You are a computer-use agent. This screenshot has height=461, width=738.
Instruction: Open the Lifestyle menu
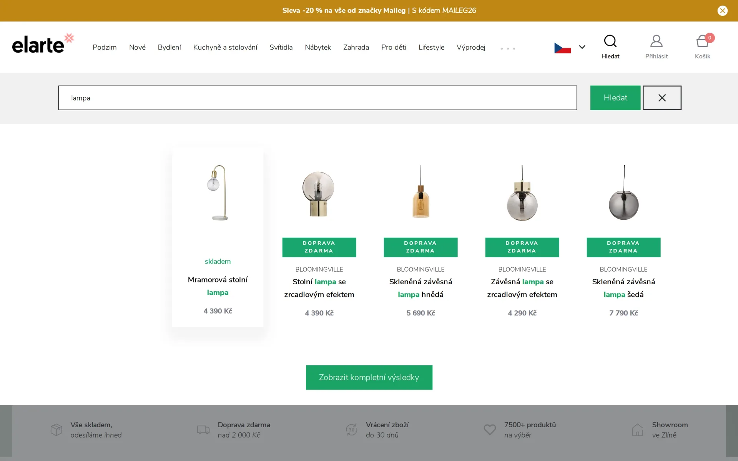[x=431, y=47]
